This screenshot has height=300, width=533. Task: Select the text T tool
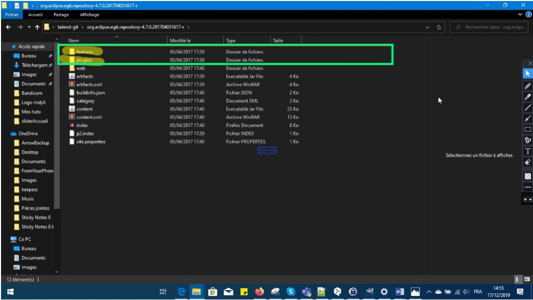[x=528, y=151]
